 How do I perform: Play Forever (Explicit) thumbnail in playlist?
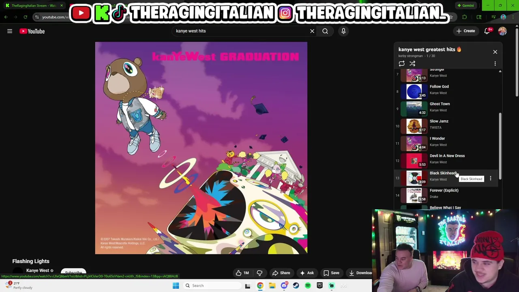point(414,195)
